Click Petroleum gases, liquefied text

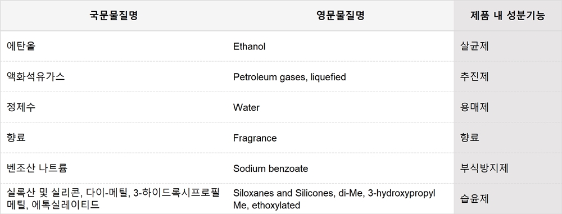pos(289,77)
